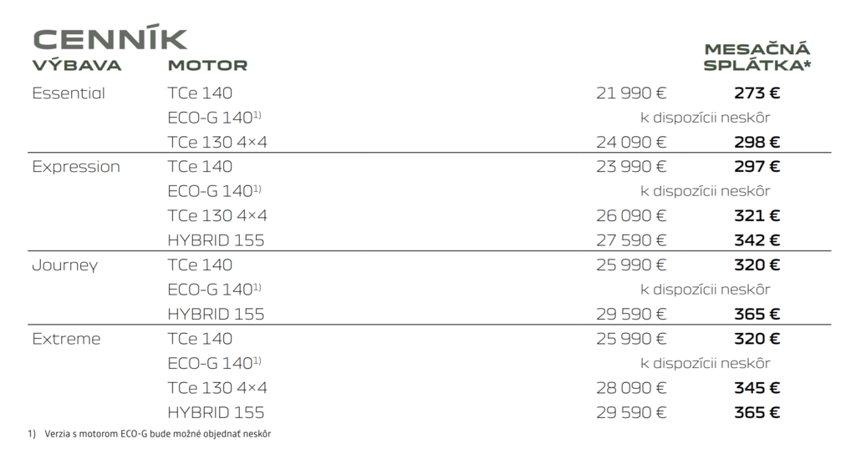The width and height of the screenshot is (856, 469).
Task: Select the MOTOR column header
Action: point(207,65)
